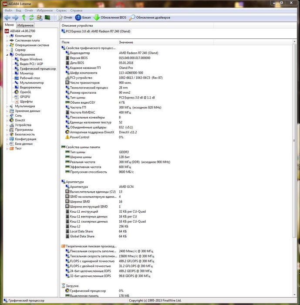Click the OpenGL icon in tree
The height and width of the screenshot is (305, 300).
click(x=17, y=92)
